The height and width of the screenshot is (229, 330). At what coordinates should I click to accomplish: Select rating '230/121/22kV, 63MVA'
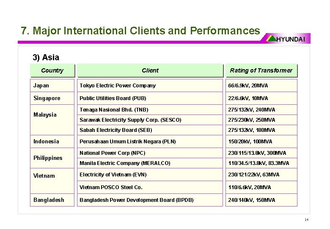[x=261, y=175]
